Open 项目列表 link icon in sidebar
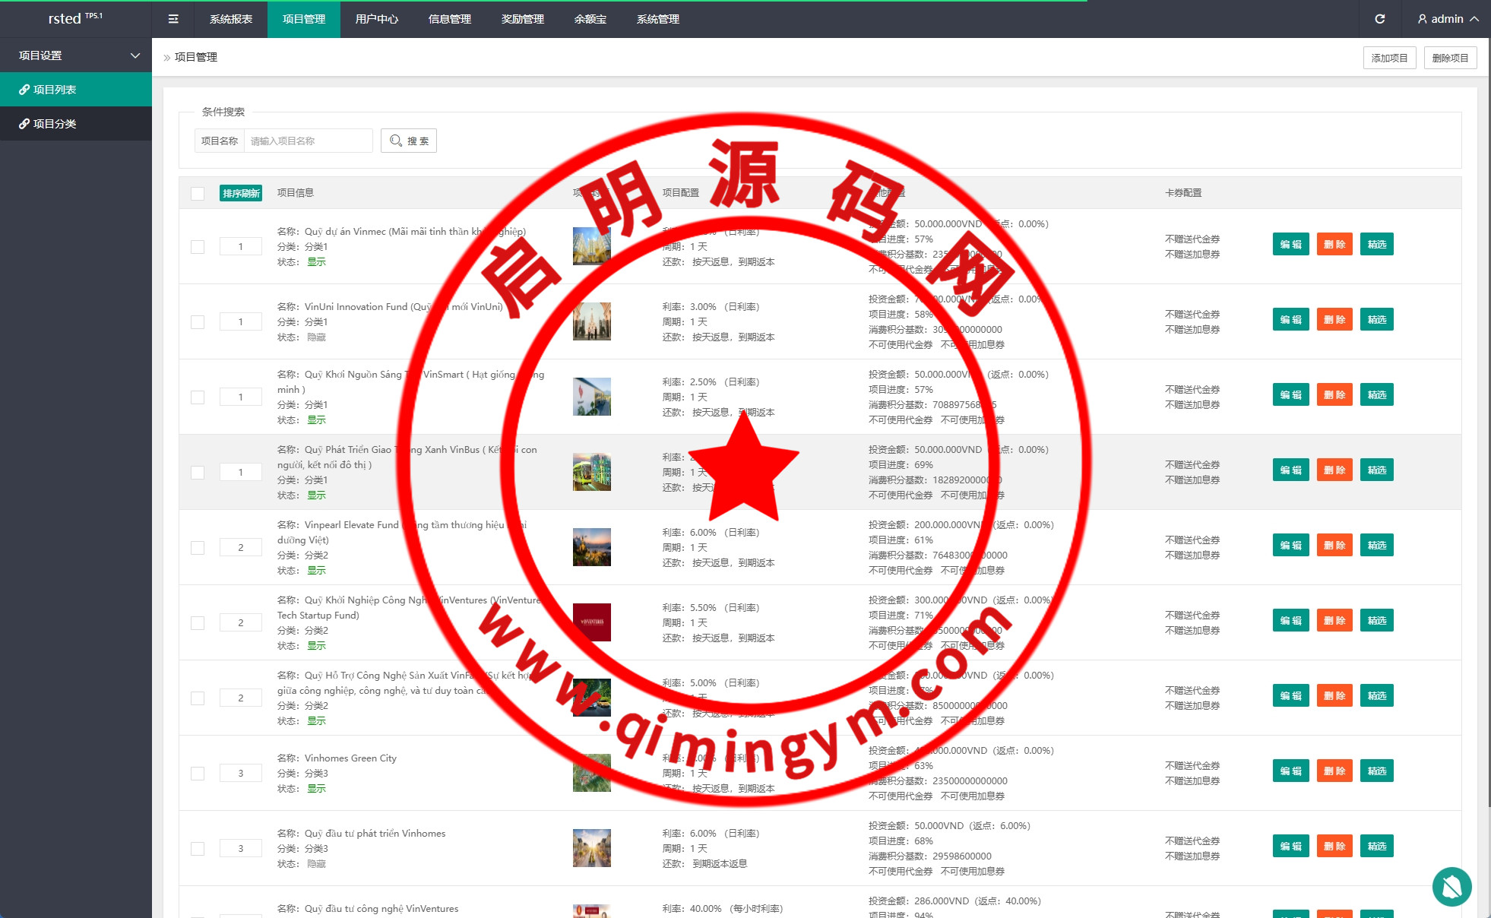 24,90
